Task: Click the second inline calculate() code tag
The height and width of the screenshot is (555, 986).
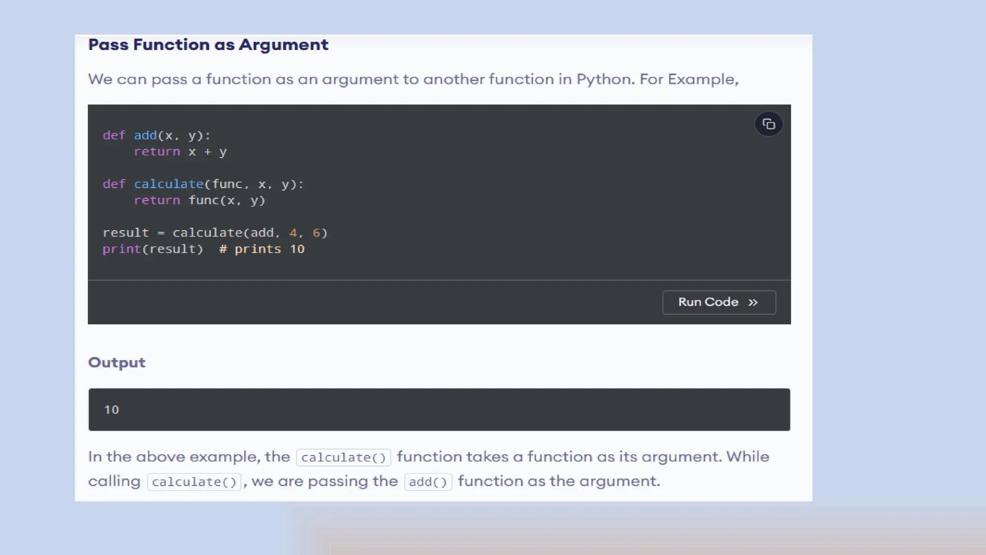Action: (194, 482)
